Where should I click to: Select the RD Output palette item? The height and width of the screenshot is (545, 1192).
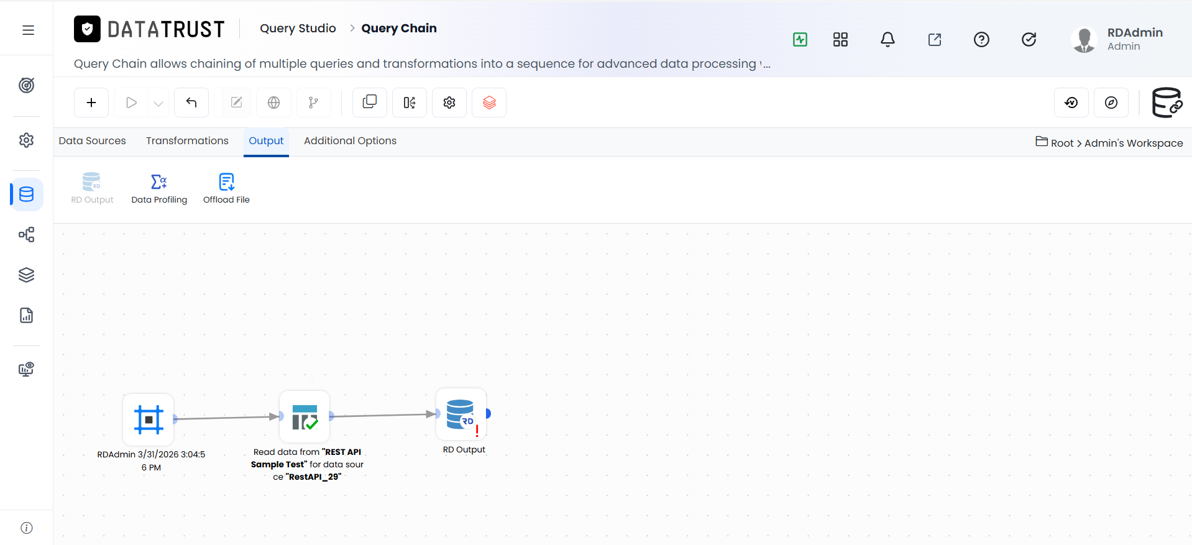click(x=92, y=188)
